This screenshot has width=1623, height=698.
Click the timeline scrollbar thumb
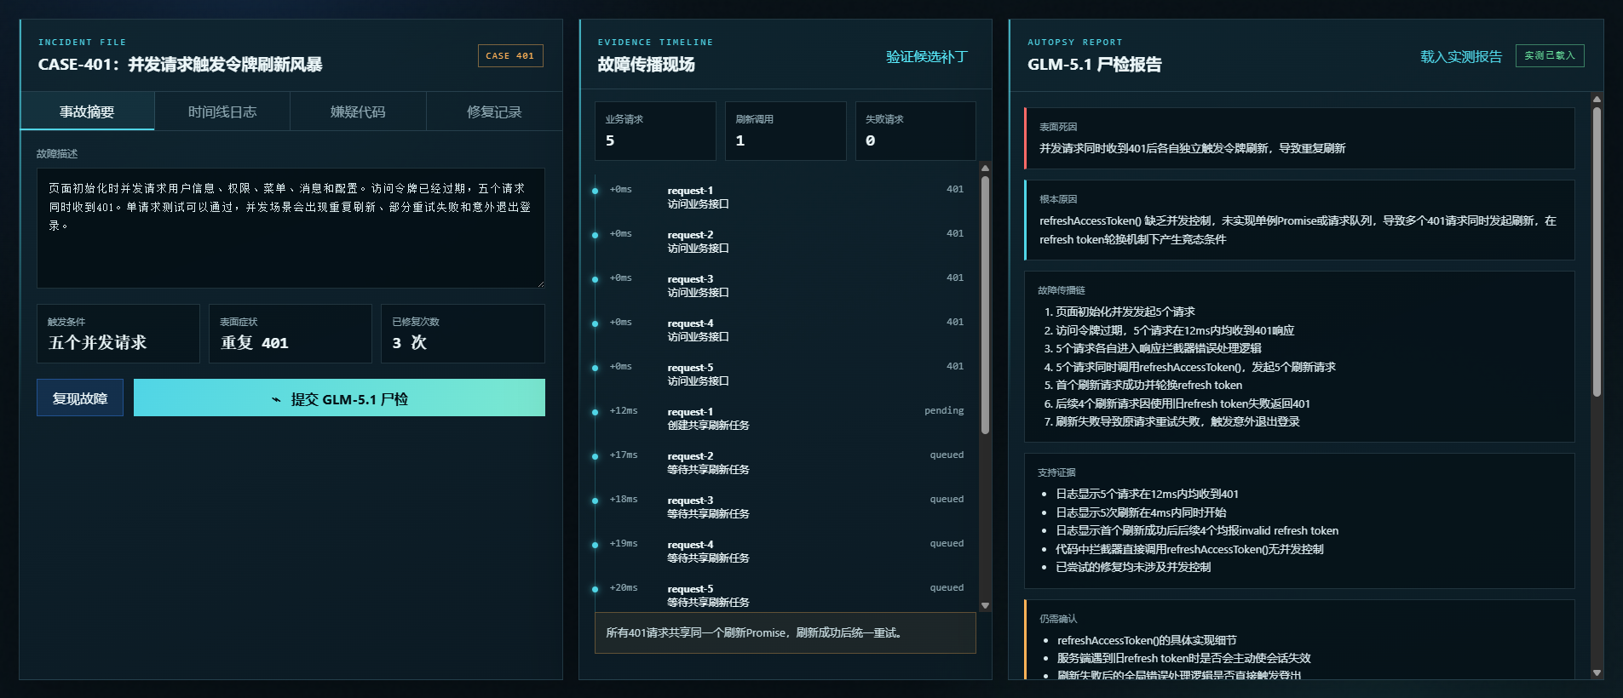point(986,305)
